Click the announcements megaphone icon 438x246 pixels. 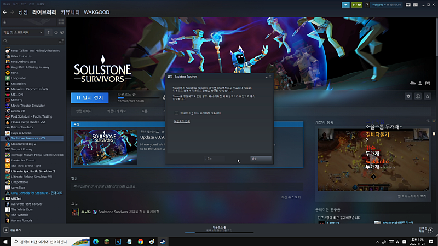pos(345,5)
